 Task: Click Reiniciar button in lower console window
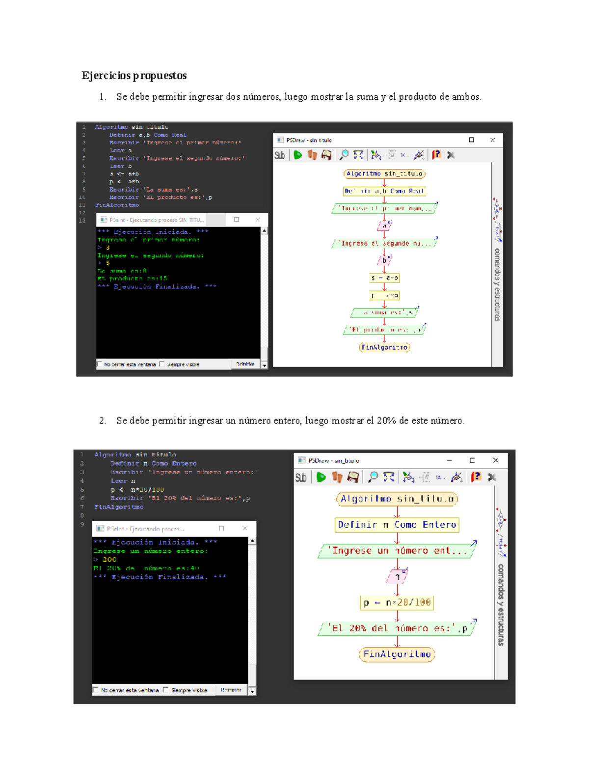pos(231,690)
